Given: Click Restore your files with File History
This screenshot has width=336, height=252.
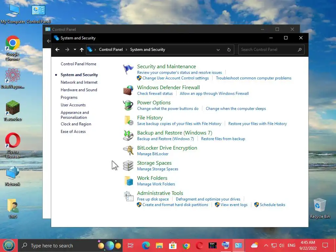Looking at the screenshot, I should pos(257,124).
